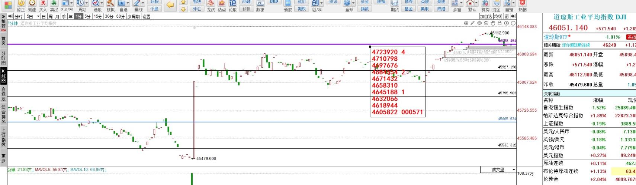The image size is (636, 185).
Task: Click the 个股 button
Action: [154, 9]
